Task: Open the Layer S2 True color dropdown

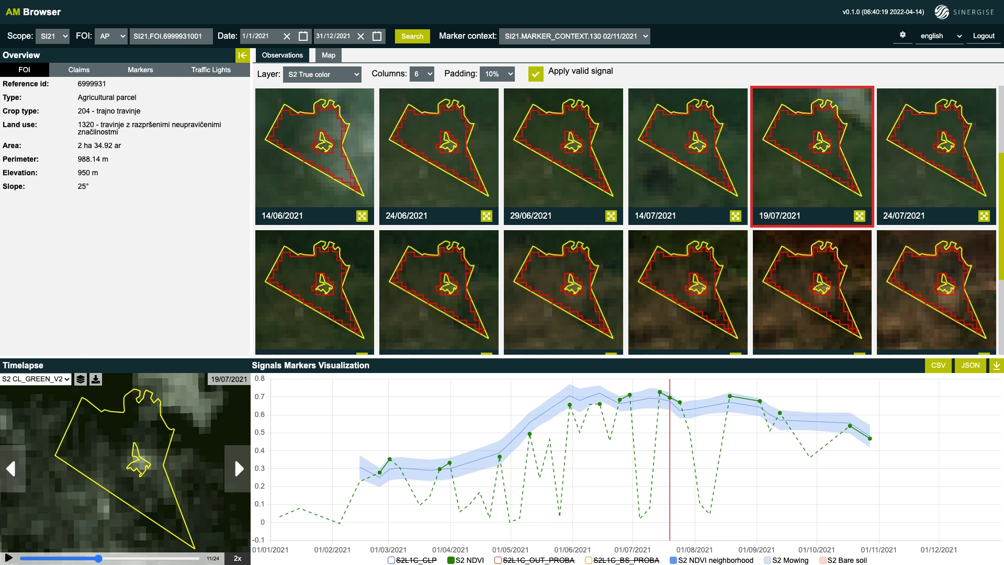Action: [x=323, y=74]
